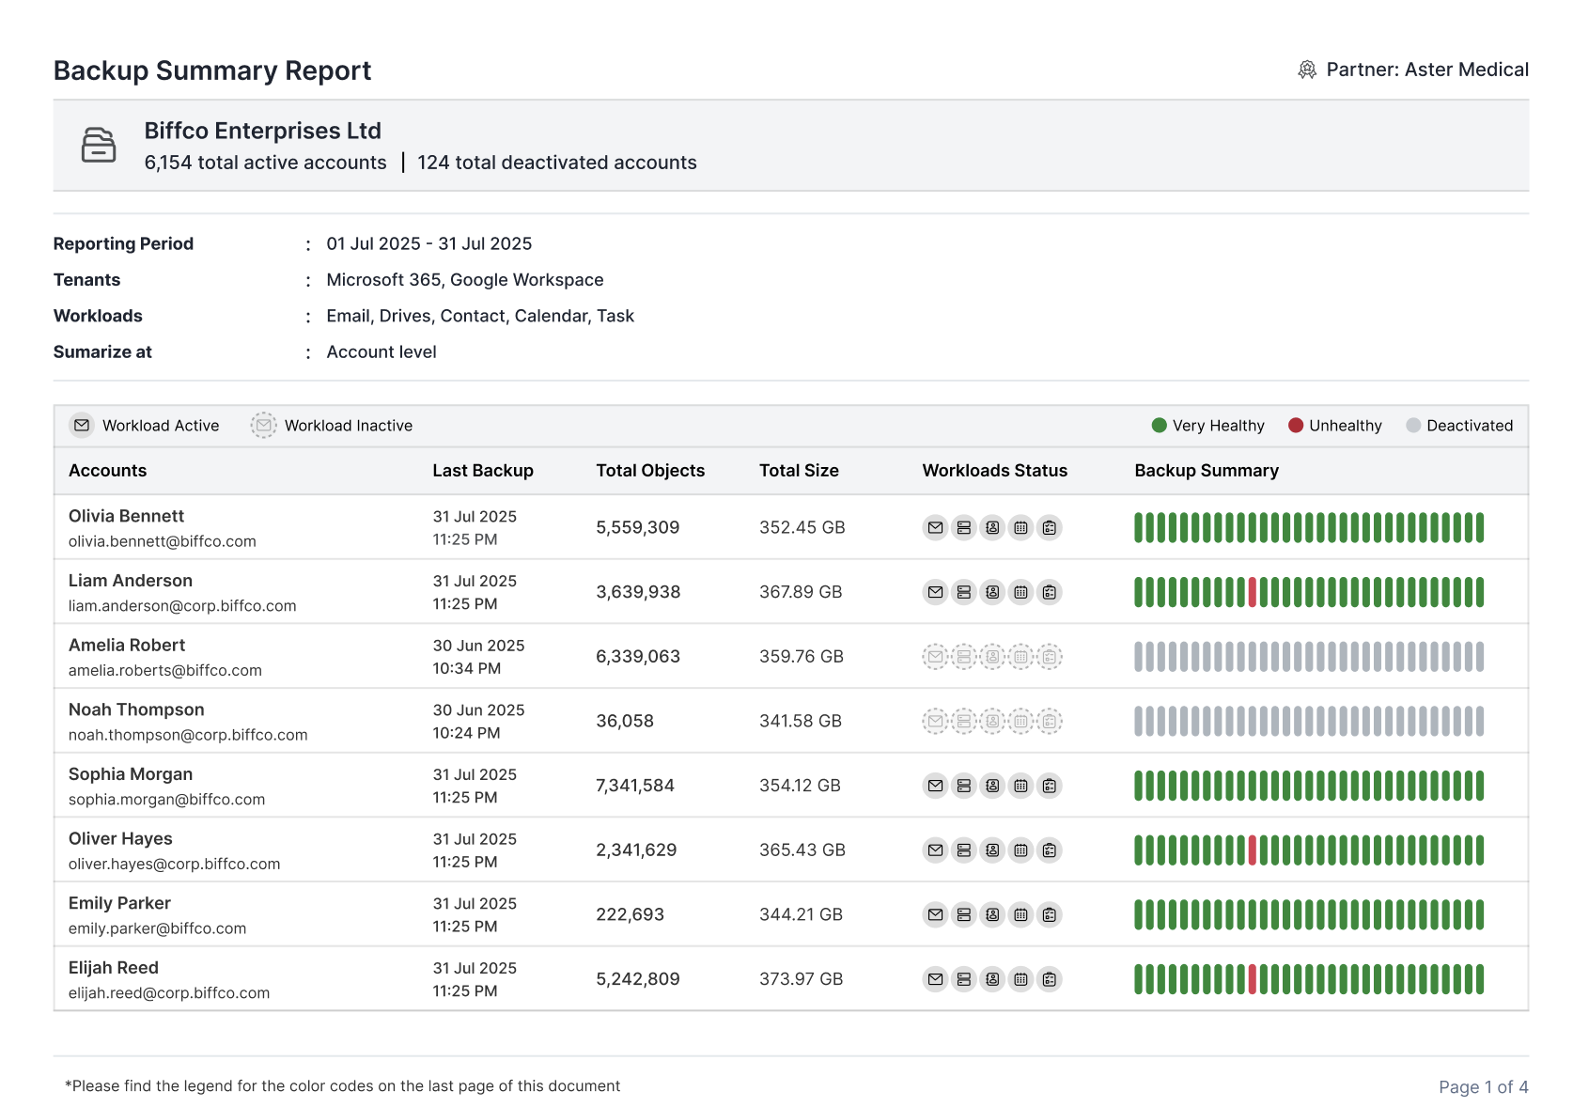Viewport: 1573px width, 1107px height.
Task: Click Sophia Morgan's task workload icon
Action: tap(1050, 786)
